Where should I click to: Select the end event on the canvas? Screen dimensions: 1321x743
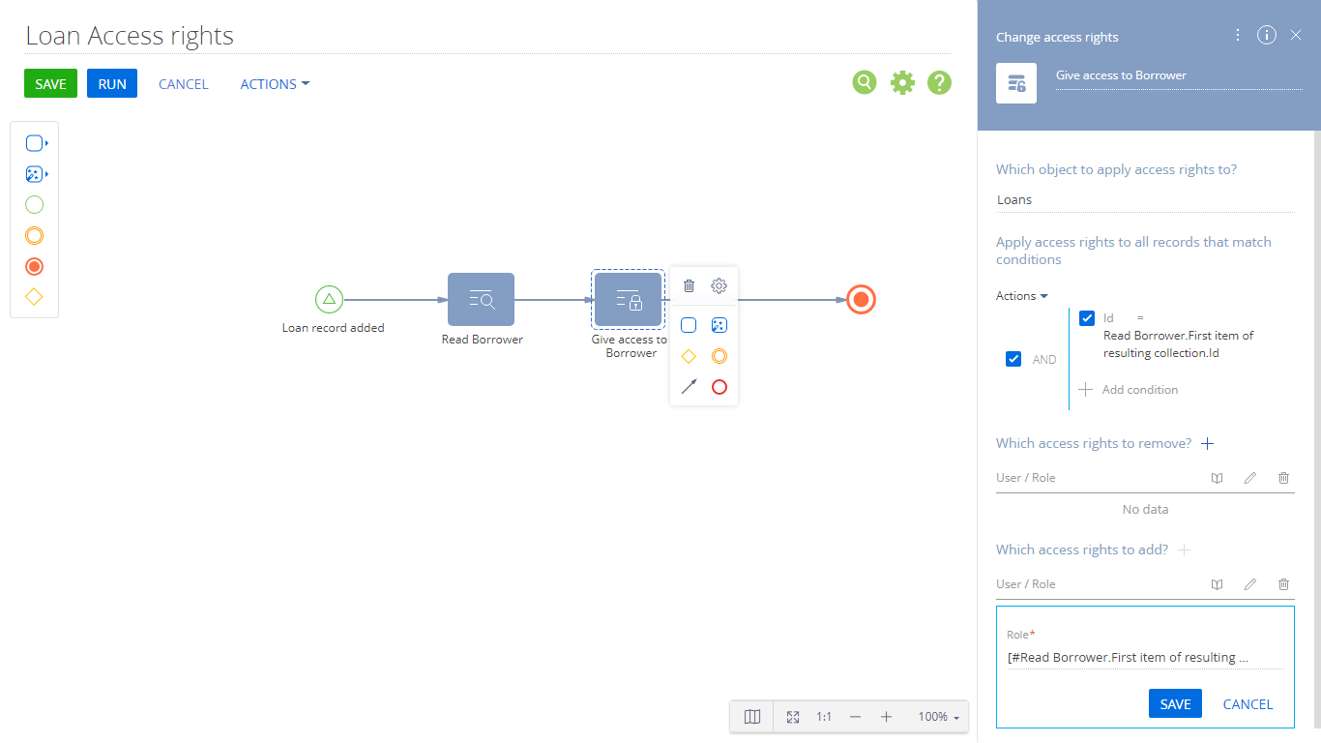point(861,300)
